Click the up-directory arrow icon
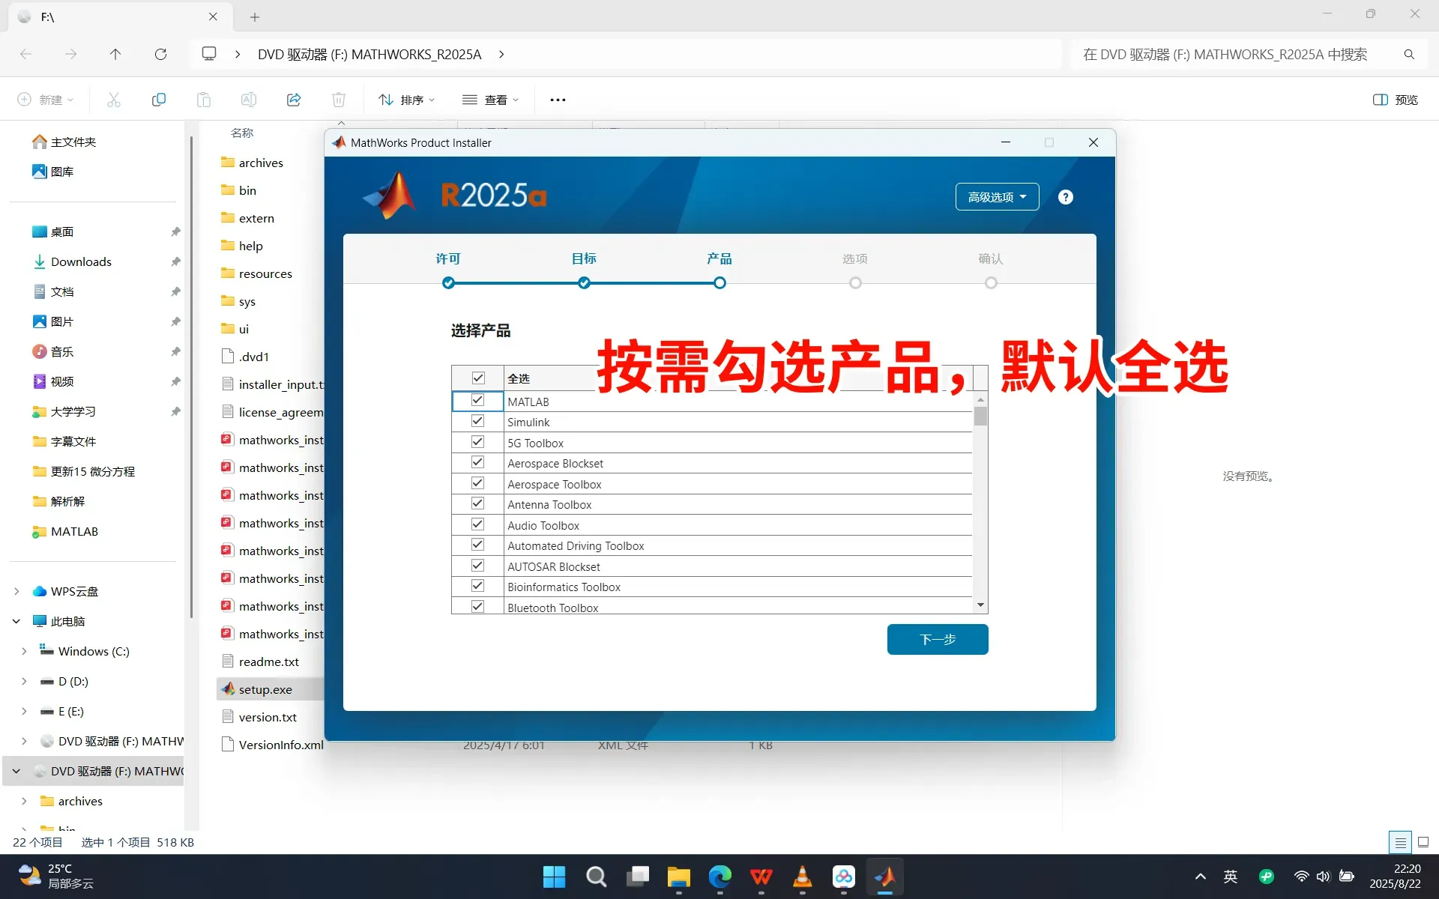The width and height of the screenshot is (1439, 899). pos(115,54)
